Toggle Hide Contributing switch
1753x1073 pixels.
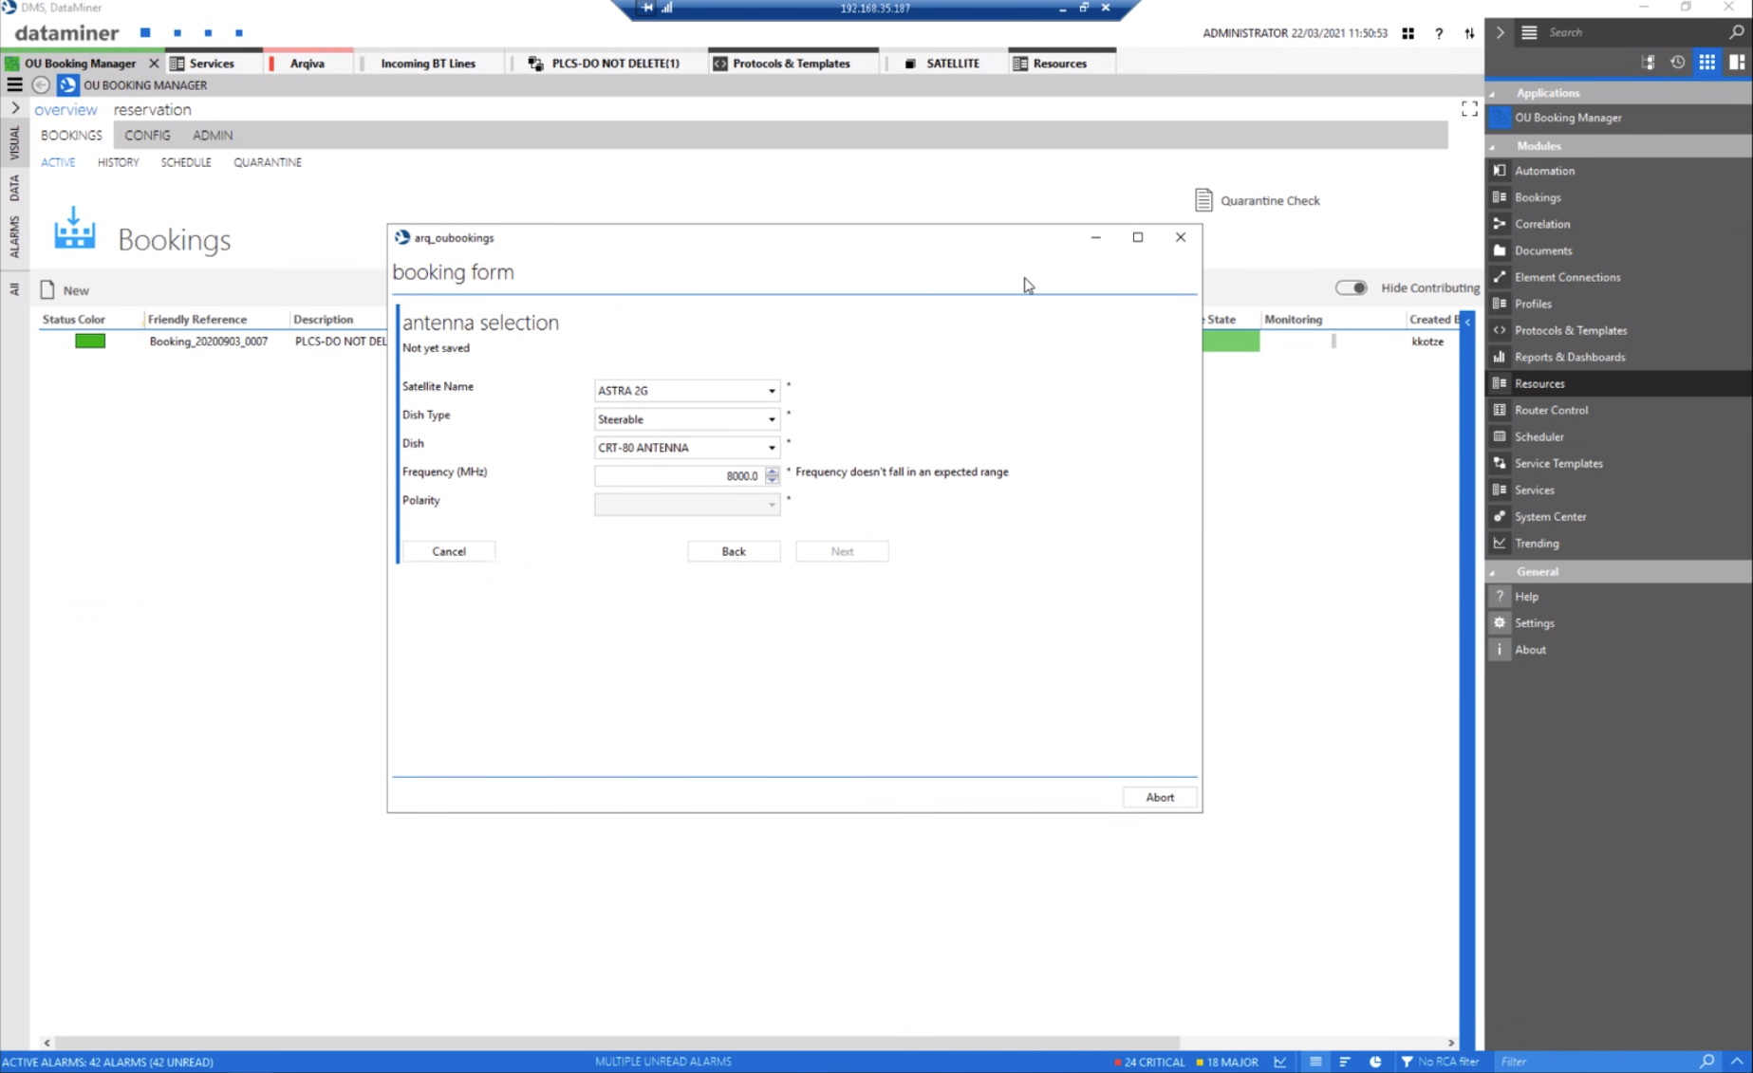(x=1351, y=287)
